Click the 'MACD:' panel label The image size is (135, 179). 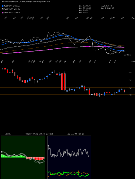click(x=8, y=134)
